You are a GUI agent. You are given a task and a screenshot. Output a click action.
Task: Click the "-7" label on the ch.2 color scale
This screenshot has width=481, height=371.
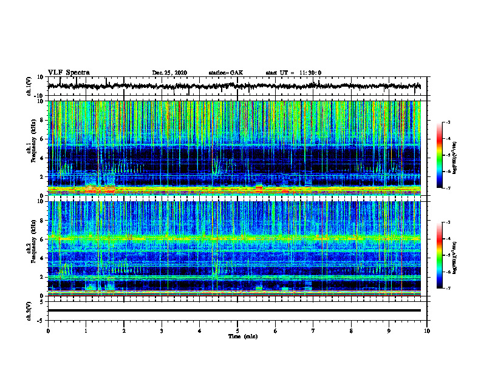coord(448,288)
